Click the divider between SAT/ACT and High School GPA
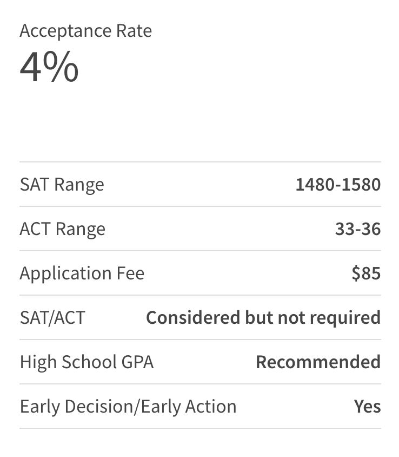 (200, 340)
